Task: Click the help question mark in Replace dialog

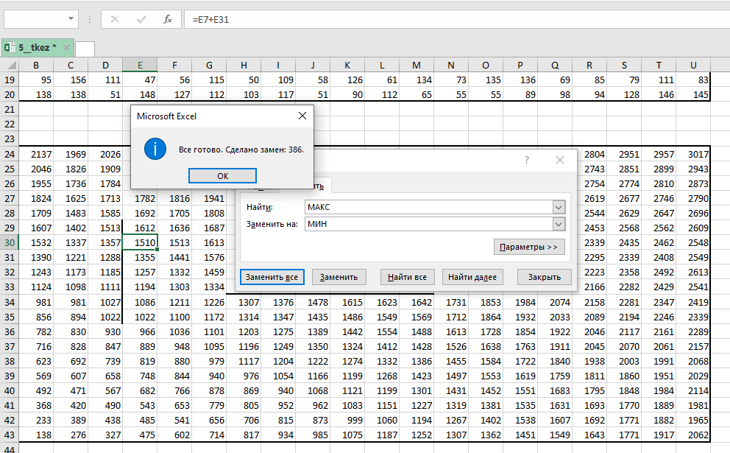Action: pyautogui.click(x=527, y=160)
